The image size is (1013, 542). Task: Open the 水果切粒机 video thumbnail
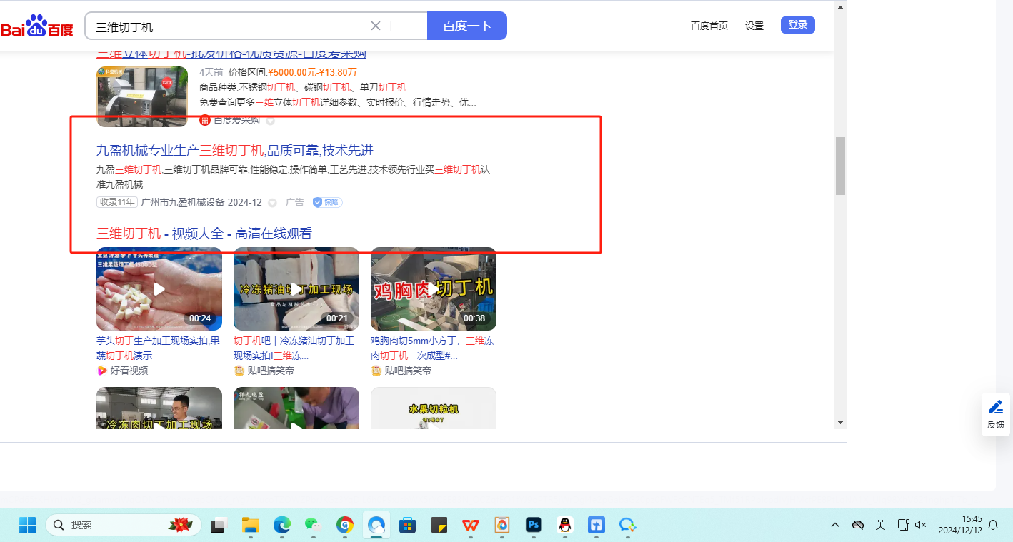pyautogui.click(x=434, y=408)
